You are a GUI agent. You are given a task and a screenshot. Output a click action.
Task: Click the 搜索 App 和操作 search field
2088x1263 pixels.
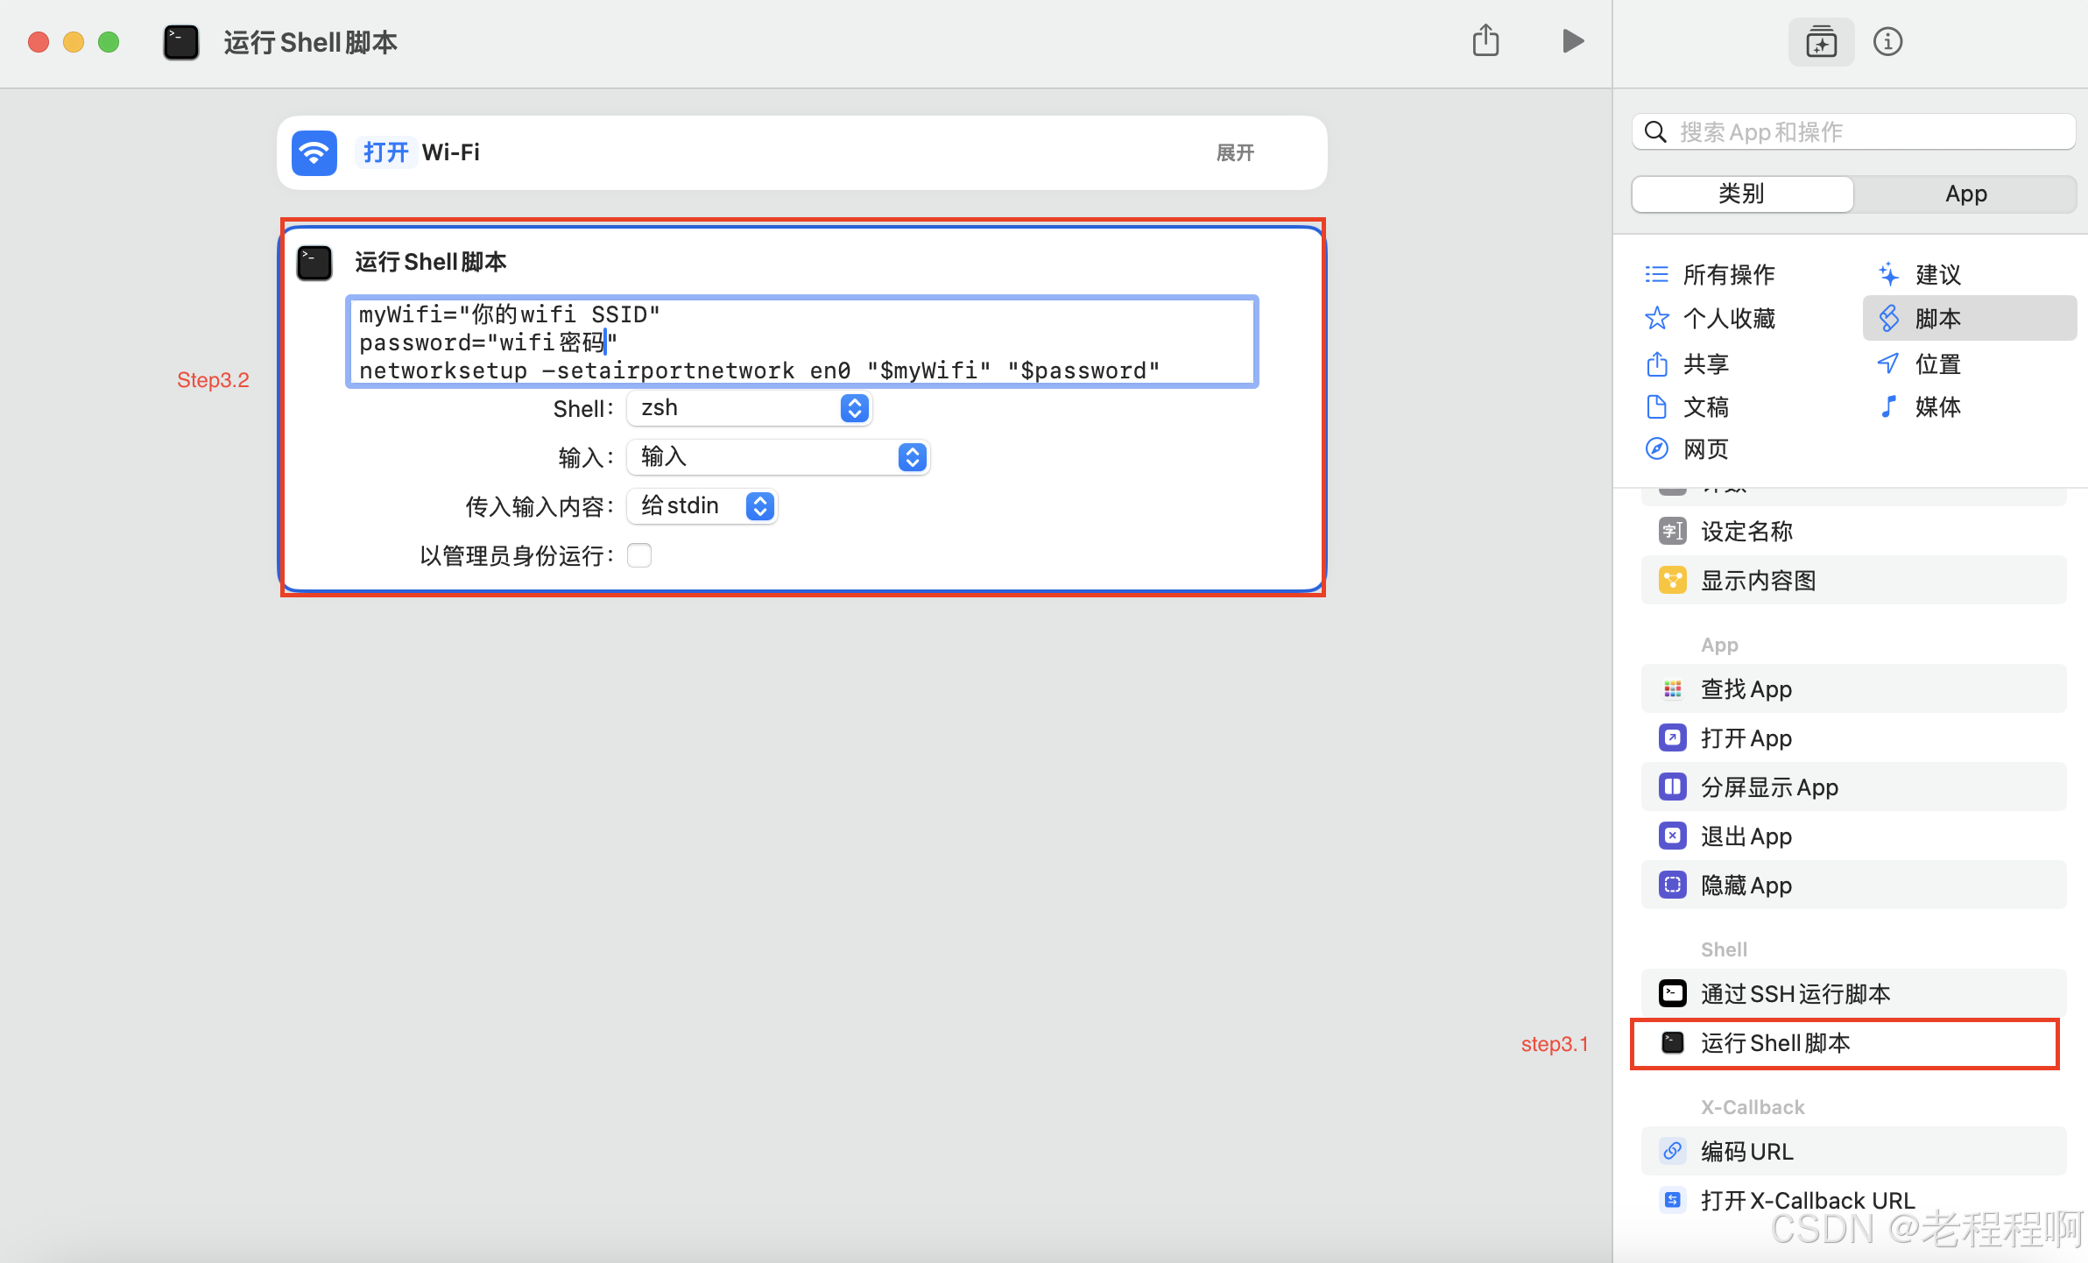tap(1866, 132)
